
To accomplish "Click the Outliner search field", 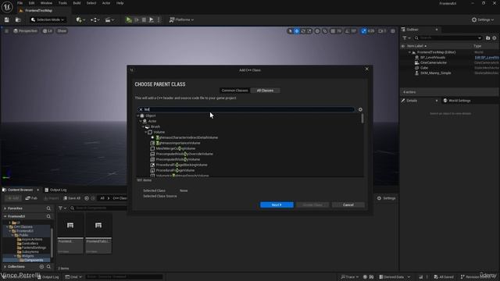I will pos(448,38).
